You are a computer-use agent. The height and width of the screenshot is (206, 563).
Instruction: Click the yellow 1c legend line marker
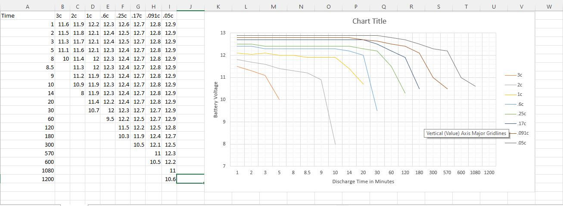point(508,94)
